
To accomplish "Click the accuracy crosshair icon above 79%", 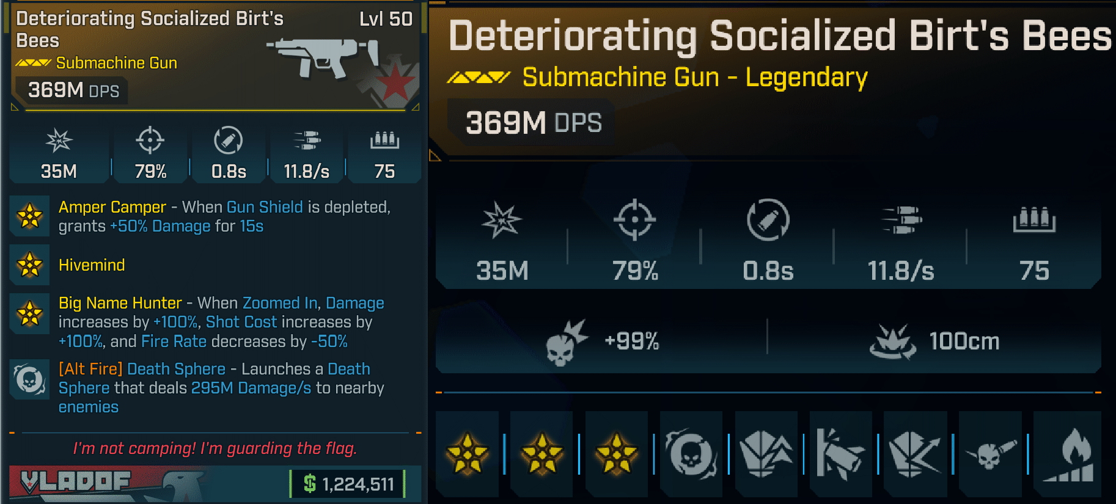I will pyautogui.click(x=150, y=141).
